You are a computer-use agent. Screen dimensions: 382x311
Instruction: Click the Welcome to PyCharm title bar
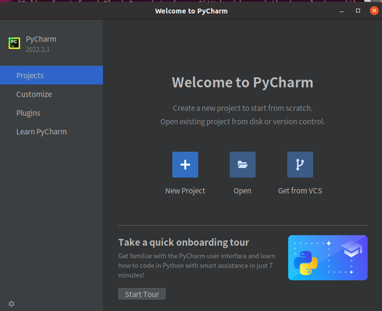coord(191,11)
